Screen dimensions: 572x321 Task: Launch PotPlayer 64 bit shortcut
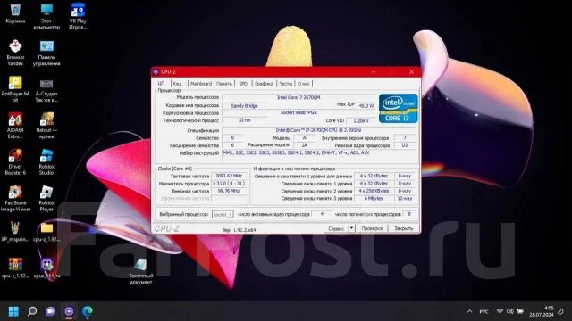click(15, 89)
